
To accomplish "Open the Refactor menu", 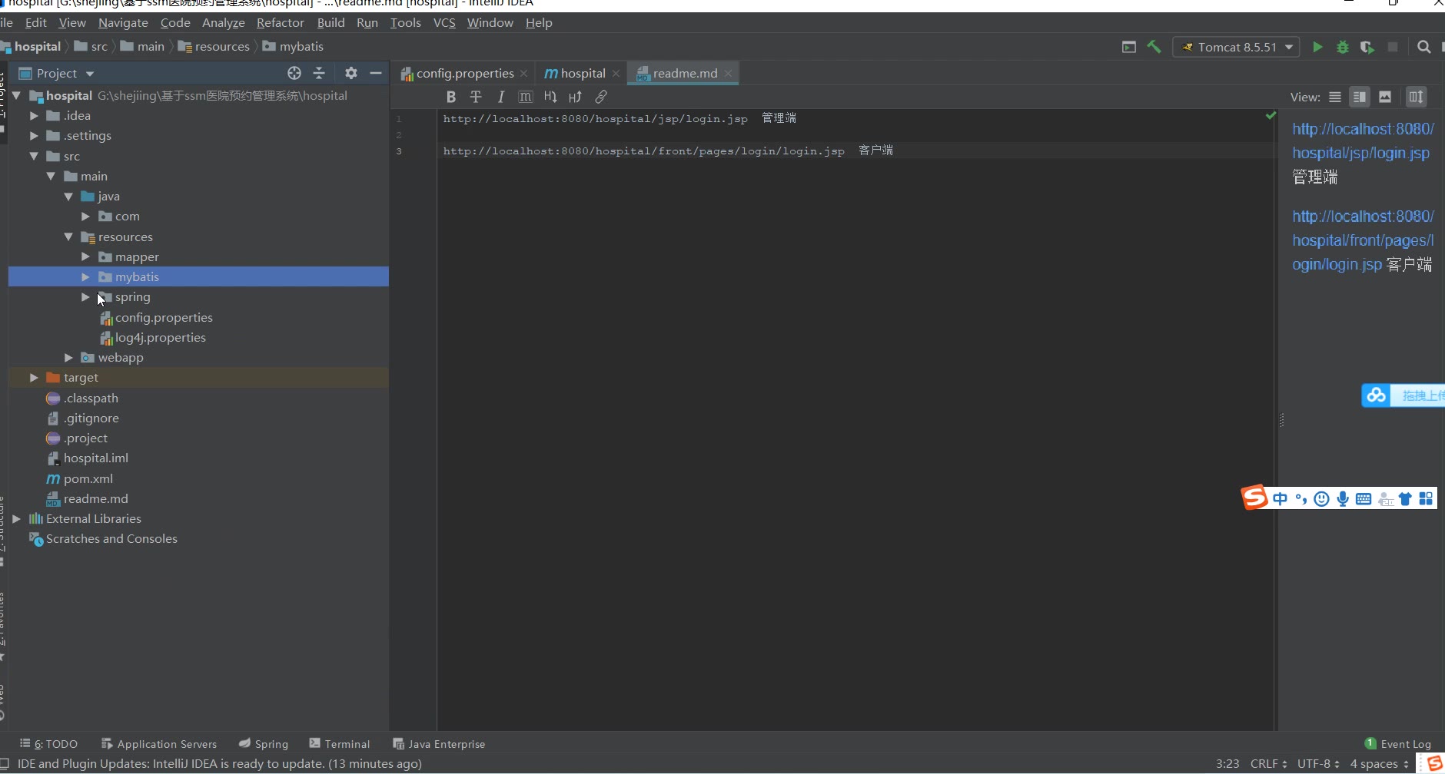I will pyautogui.click(x=280, y=23).
